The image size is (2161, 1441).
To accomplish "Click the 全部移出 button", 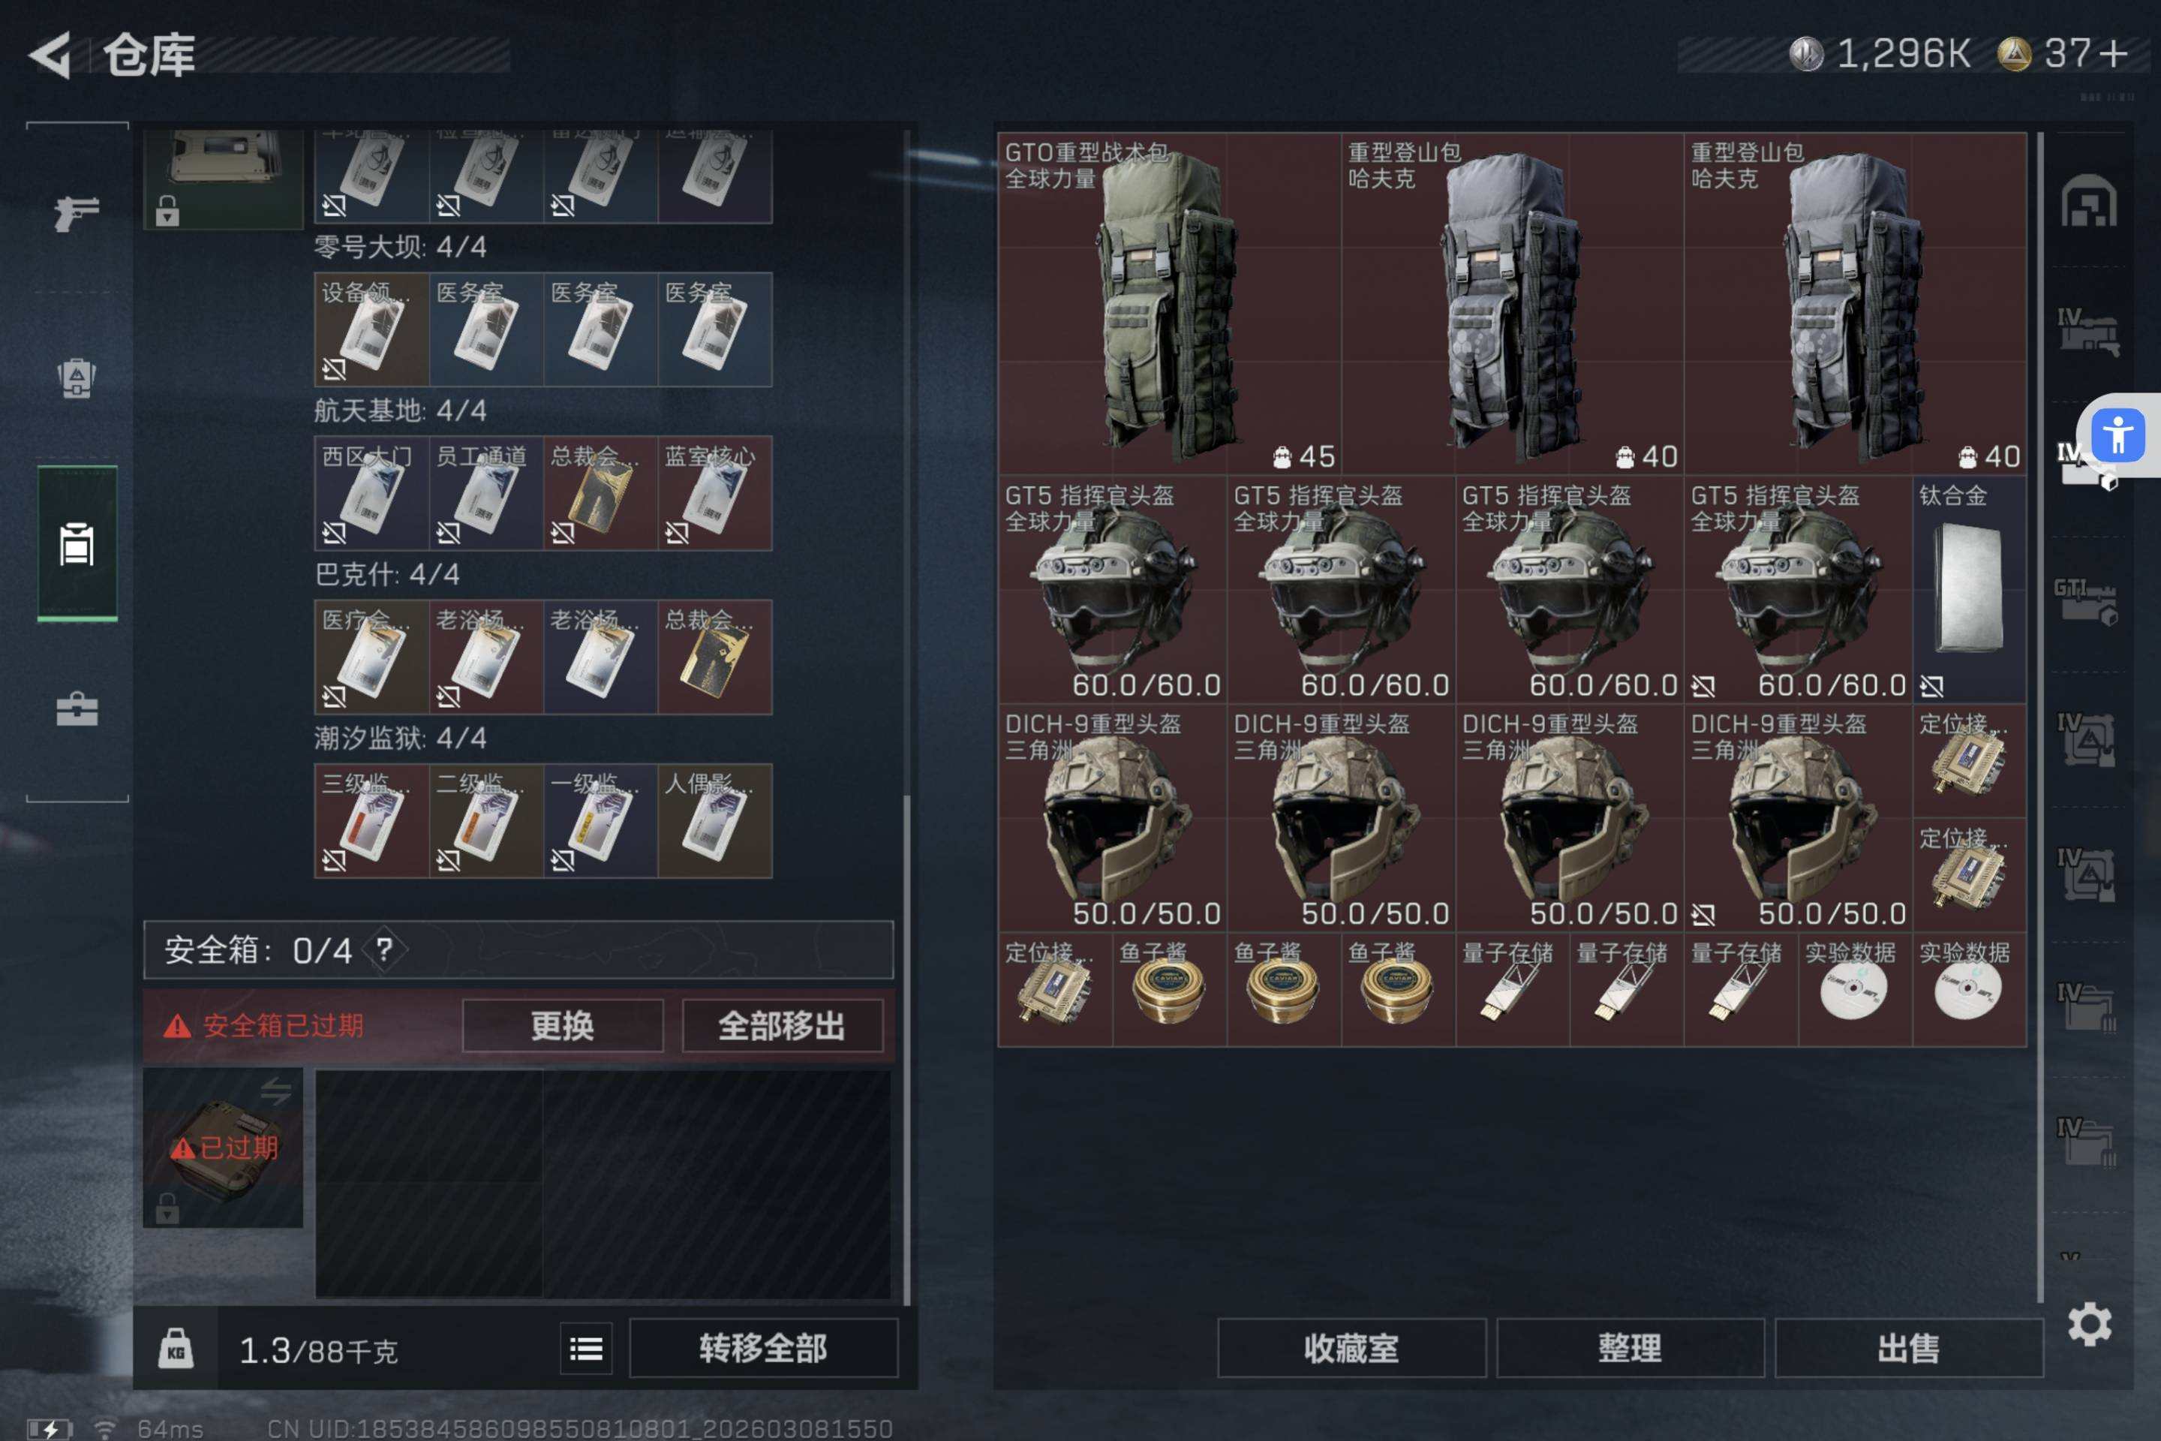I will click(x=782, y=1026).
